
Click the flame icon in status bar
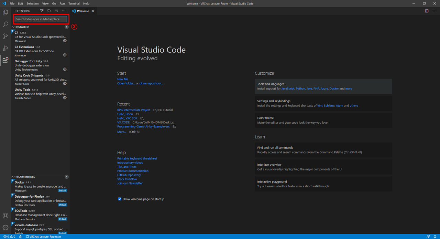[20, 237]
